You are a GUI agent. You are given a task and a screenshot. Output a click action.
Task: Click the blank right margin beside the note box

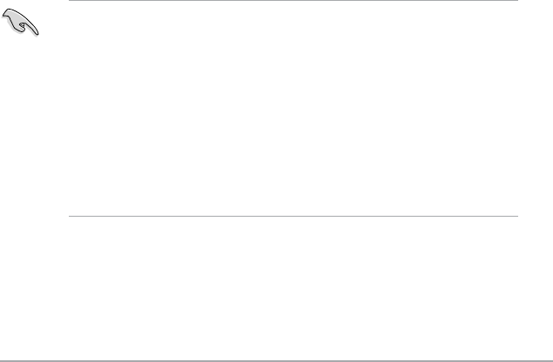[536, 109]
